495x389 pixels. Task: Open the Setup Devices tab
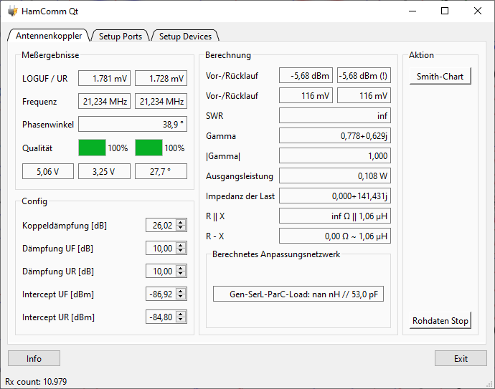185,36
